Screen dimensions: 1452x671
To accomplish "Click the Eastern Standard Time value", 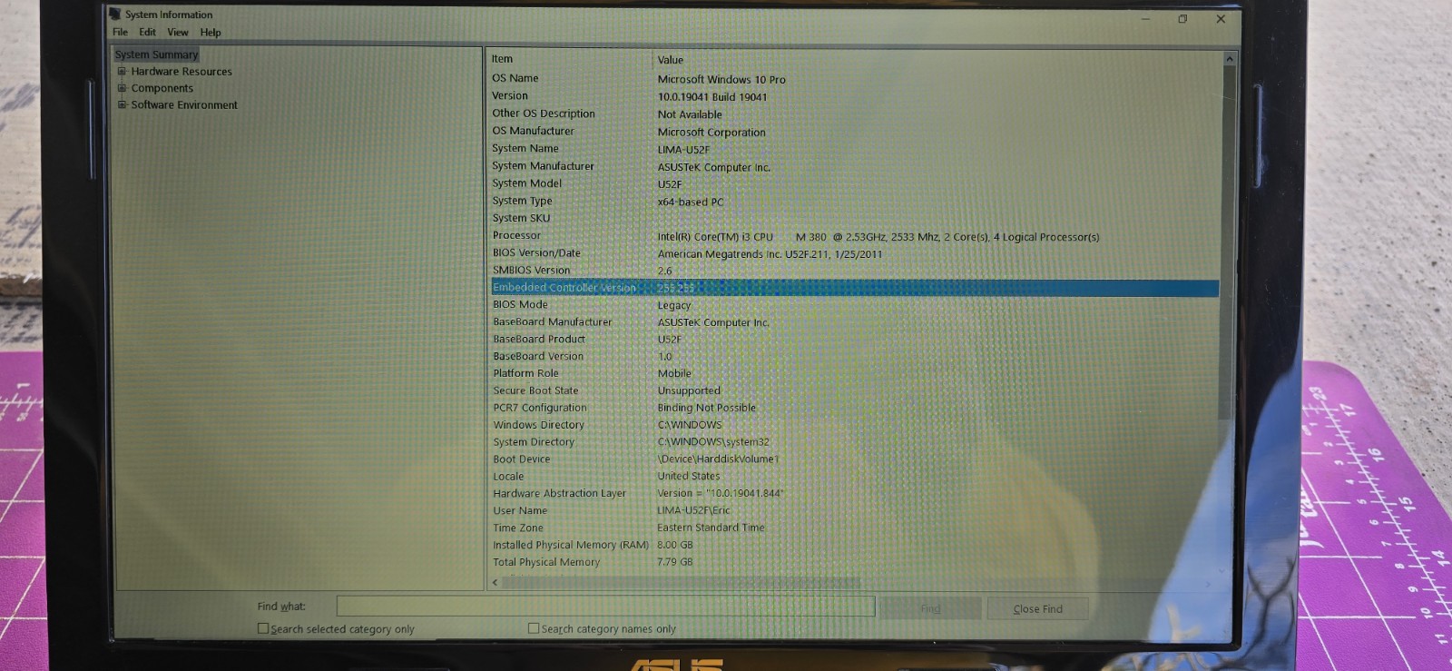I will [711, 528].
